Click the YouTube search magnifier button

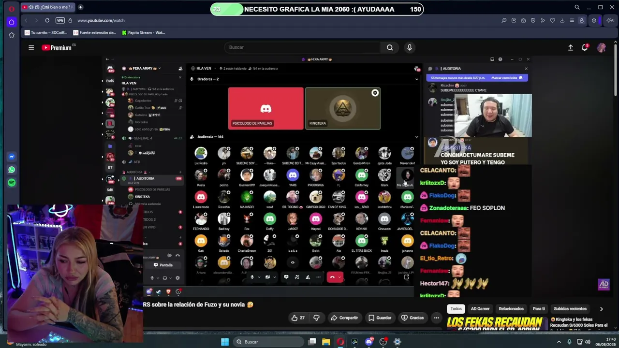coord(390,47)
